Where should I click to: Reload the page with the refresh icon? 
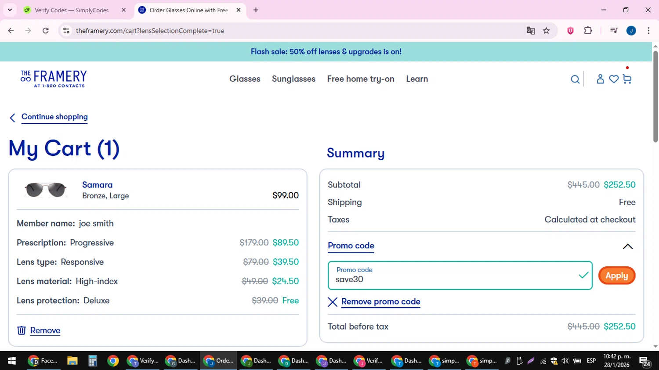pyautogui.click(x=46, y=31)
